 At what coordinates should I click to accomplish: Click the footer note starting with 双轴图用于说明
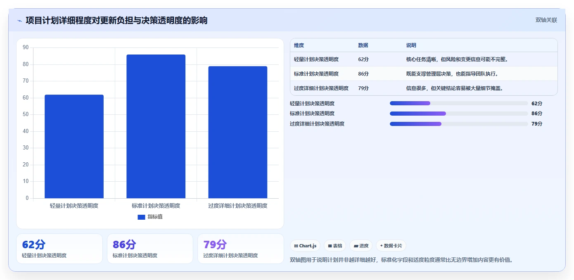(x=401, y=260)
